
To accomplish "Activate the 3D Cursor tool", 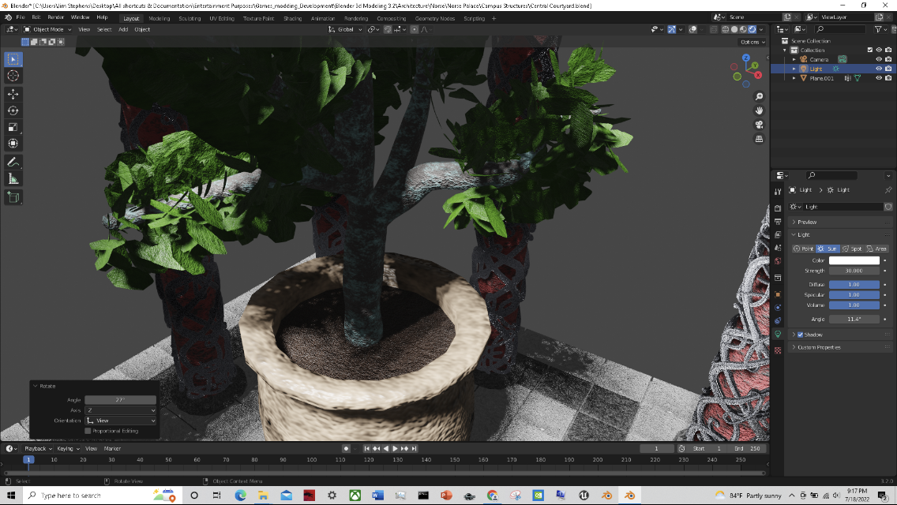I will (x=13, y=76).
